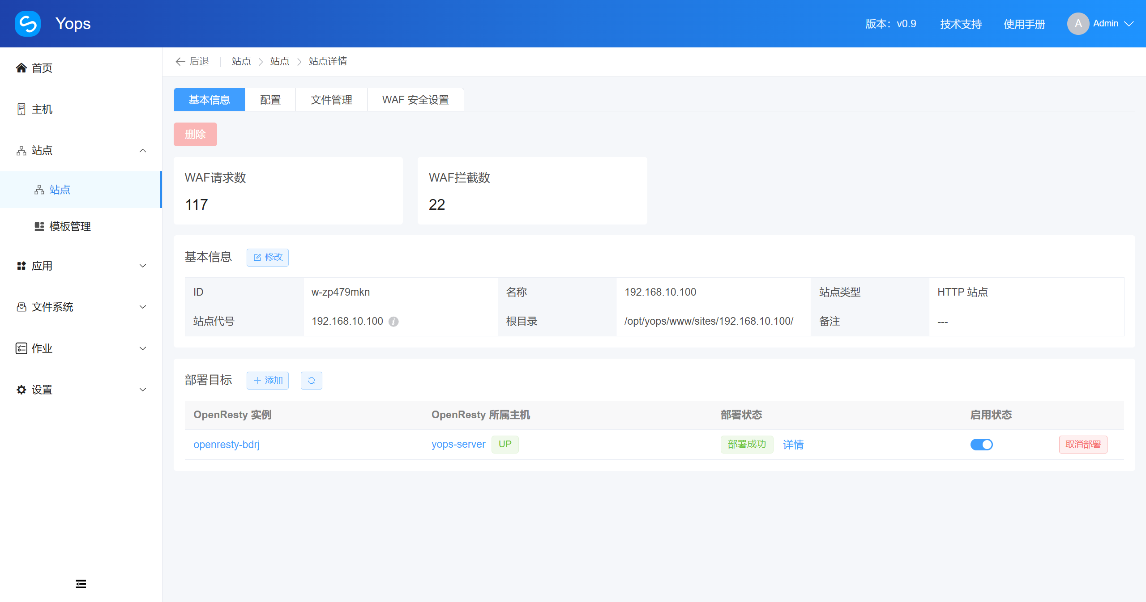The width and height of the screenshot is (1146, 602).
Task: Select the 主机 hosts icon in sidebar
Action: pos(21,109)
